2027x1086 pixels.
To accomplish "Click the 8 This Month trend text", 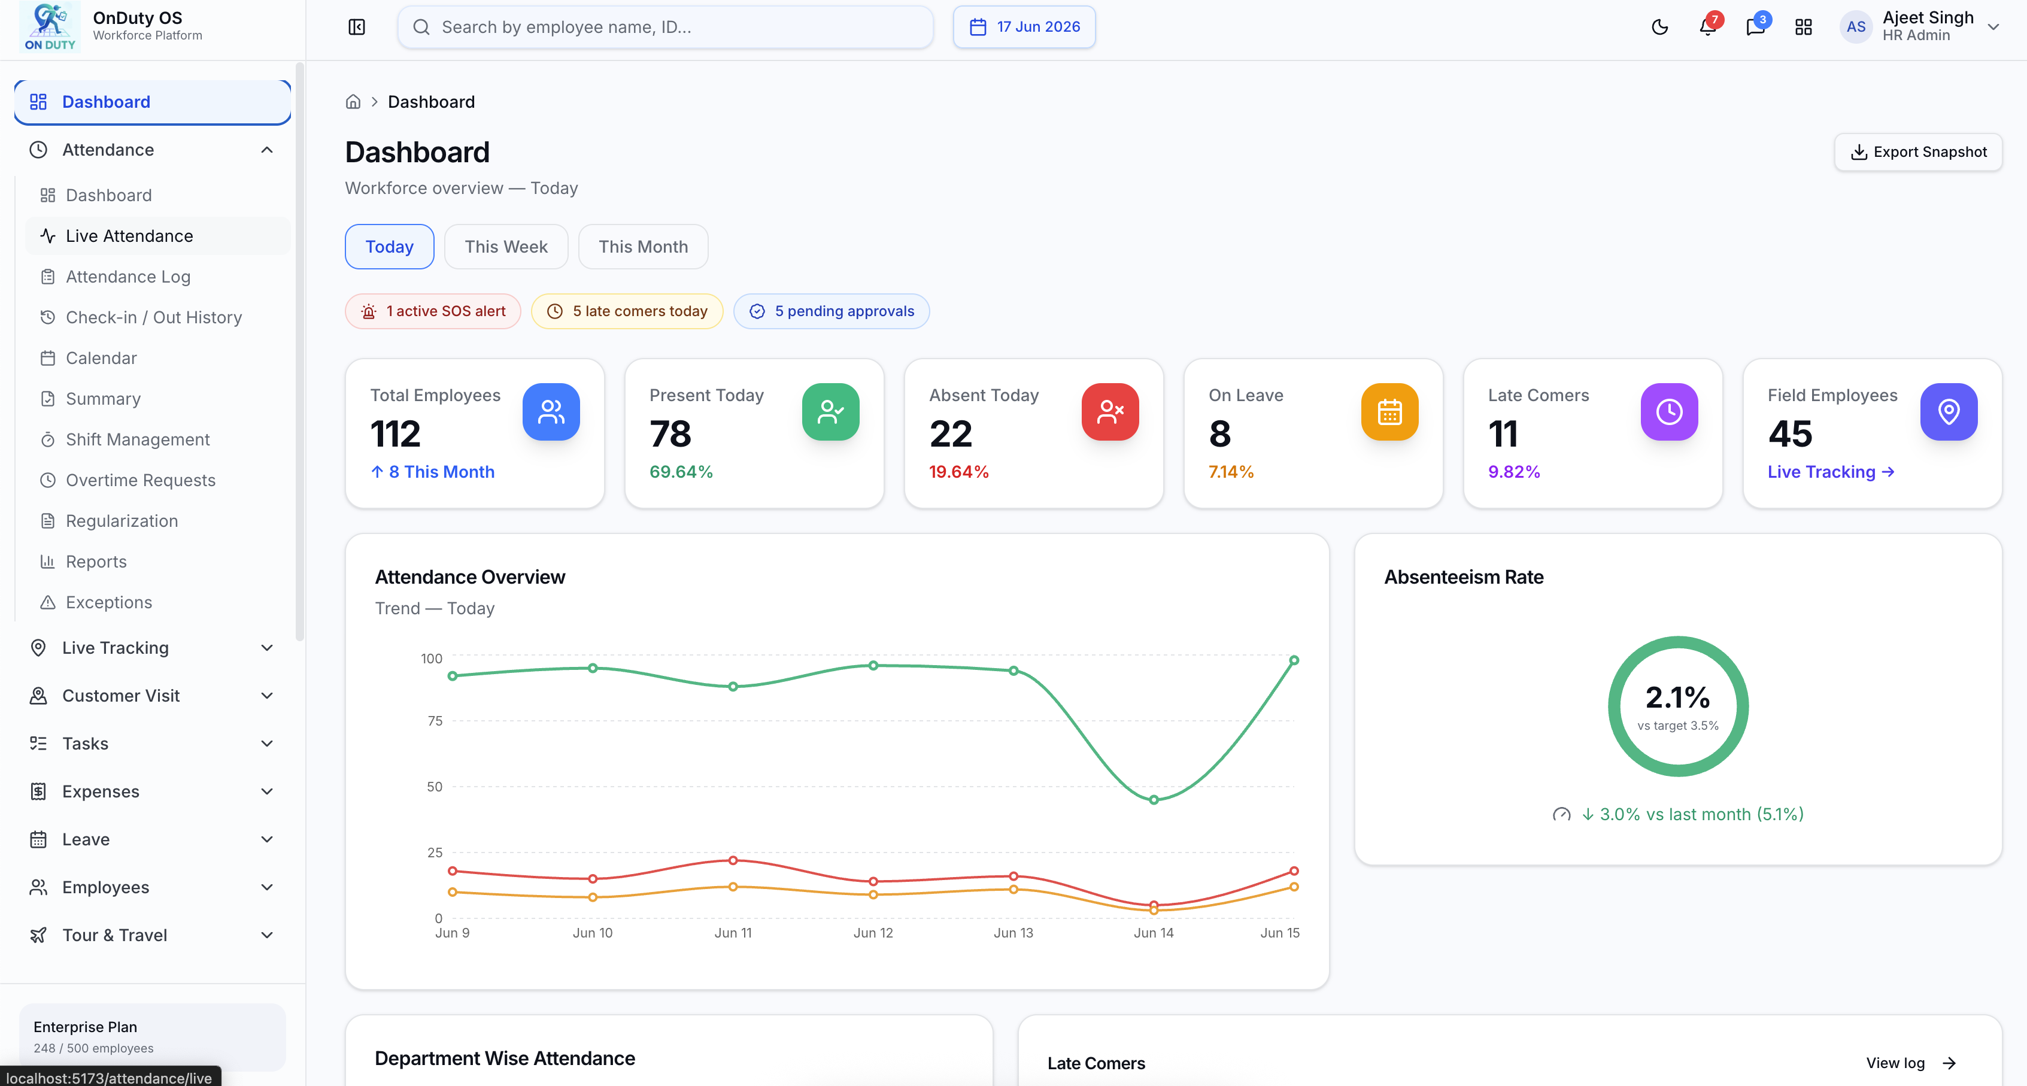I will point(433,471).
